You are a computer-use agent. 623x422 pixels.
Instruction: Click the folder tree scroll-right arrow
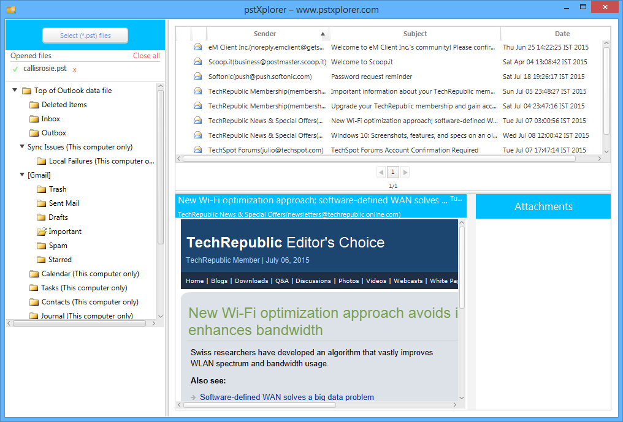tap(154, 323)
